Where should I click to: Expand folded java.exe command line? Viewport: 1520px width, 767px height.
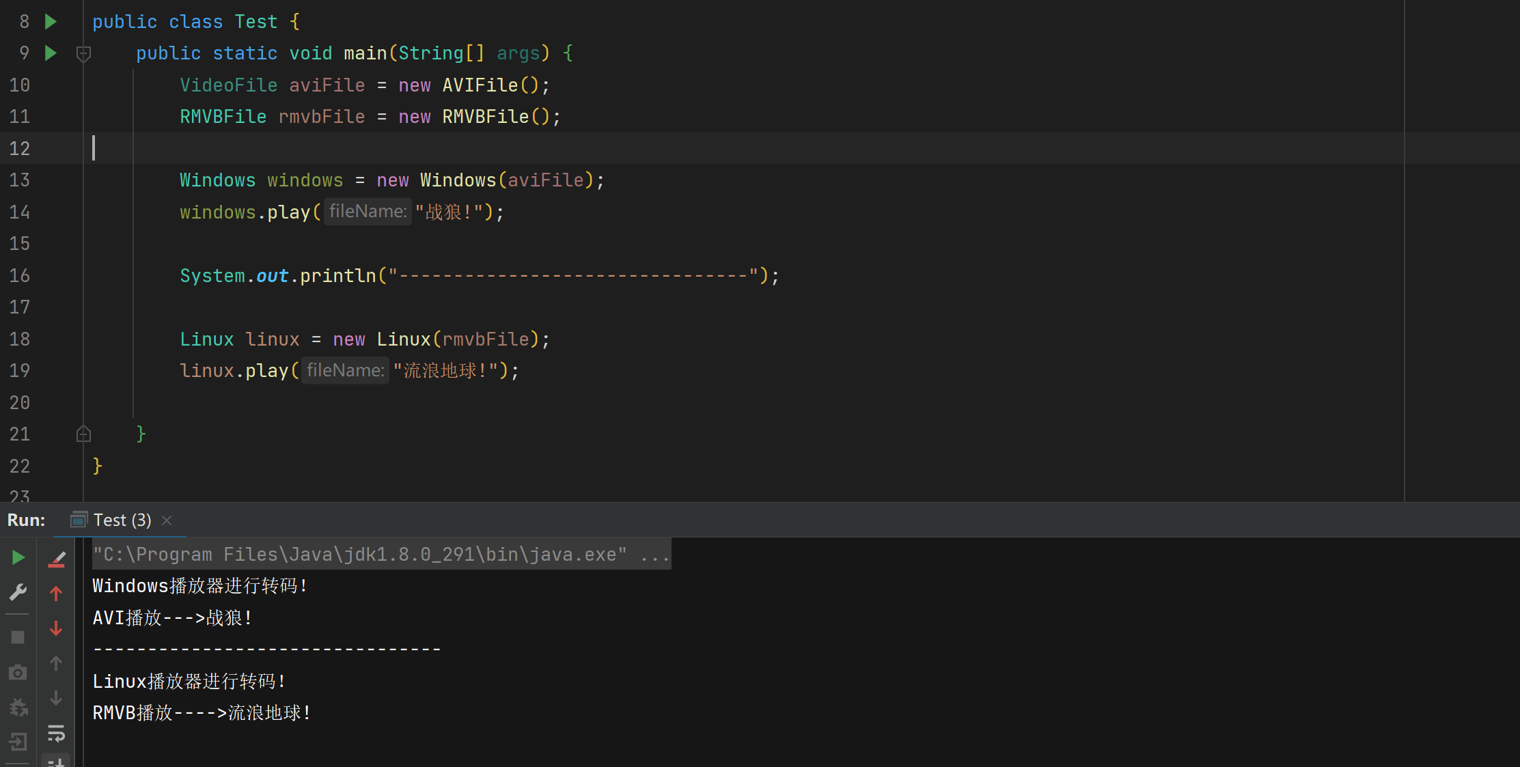click(x=654, y=555)
